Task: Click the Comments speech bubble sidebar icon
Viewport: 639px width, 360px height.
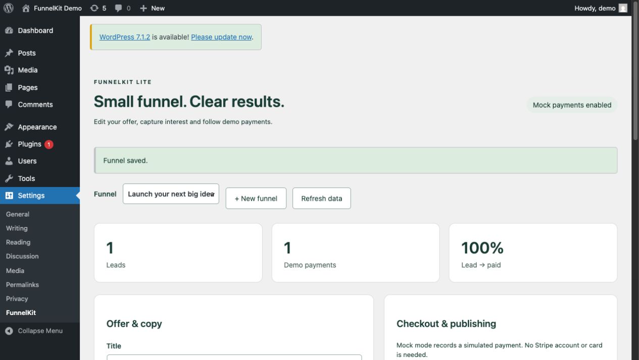Action: coord(9,105)
